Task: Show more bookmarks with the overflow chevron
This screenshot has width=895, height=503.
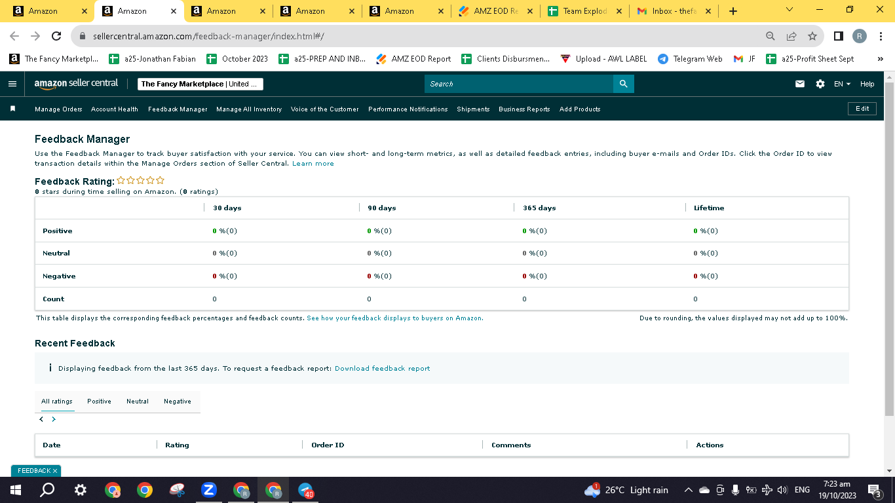Action: pyautogui.click(x=881, y=59)
